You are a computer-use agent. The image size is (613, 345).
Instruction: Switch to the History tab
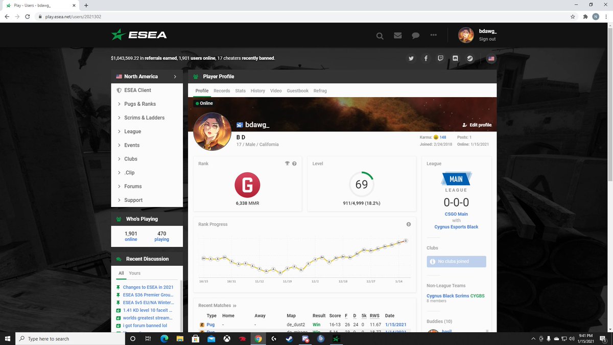pos(258,90)
